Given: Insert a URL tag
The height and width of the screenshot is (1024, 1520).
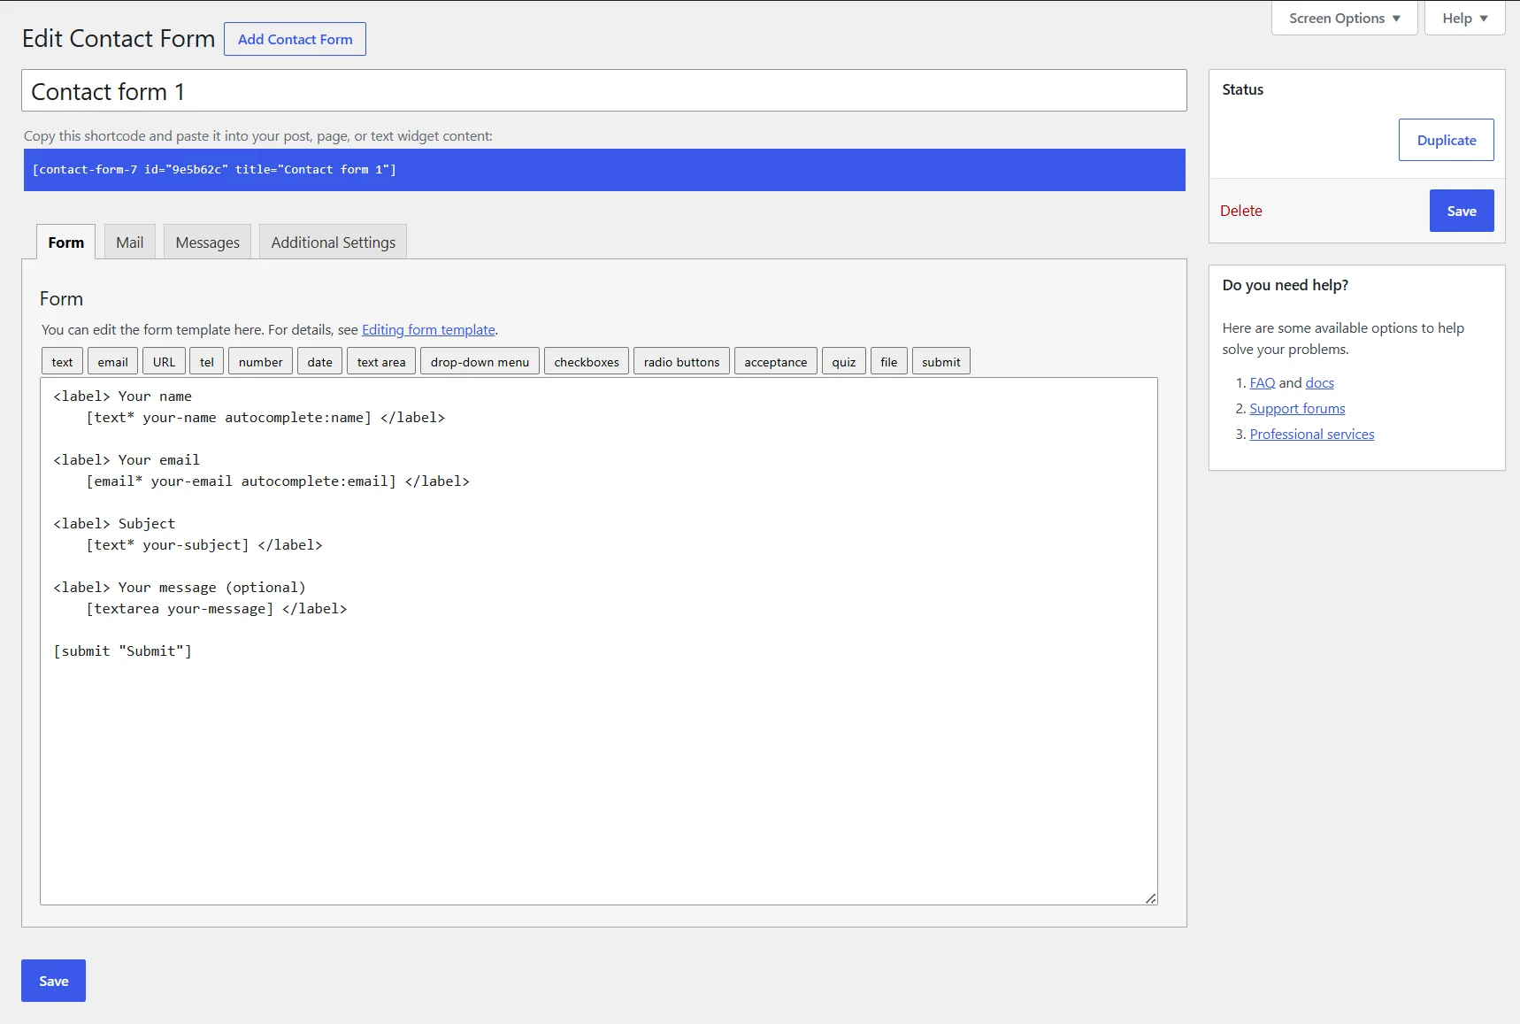Looking at the screenshot, I should click(x=164, y=361).
